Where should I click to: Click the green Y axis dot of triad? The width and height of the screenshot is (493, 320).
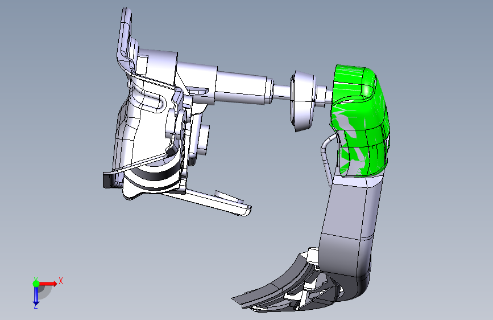[x=36, y=284]
